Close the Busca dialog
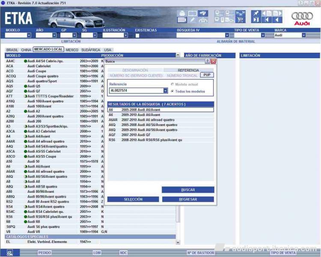This screenshot has height=257, width=321. coord(213,61)
